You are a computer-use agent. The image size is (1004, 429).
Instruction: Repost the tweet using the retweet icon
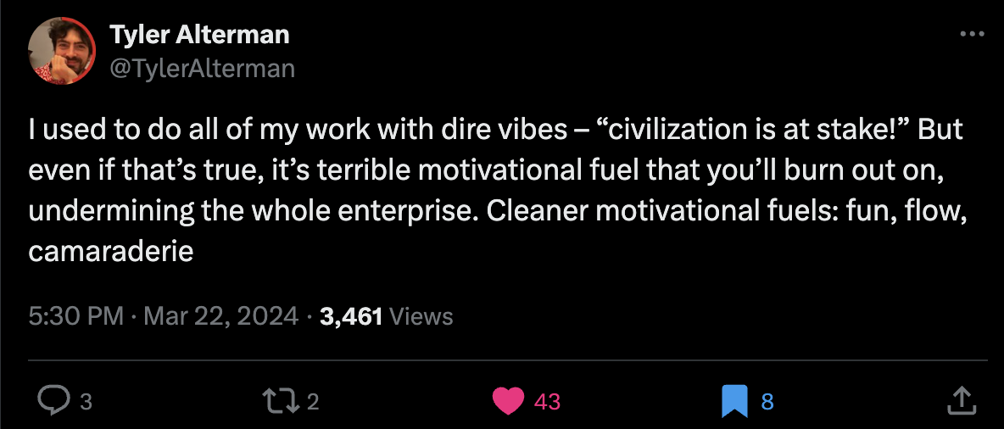[x=283, y=400]
